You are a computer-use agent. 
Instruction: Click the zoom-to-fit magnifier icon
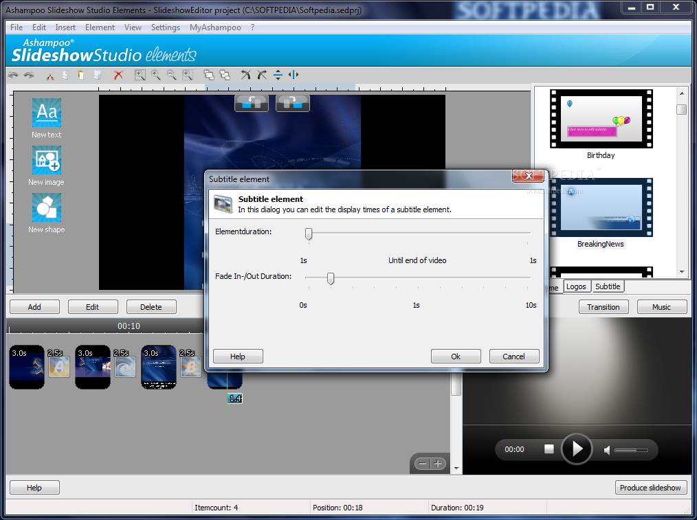tap(140, 75)
